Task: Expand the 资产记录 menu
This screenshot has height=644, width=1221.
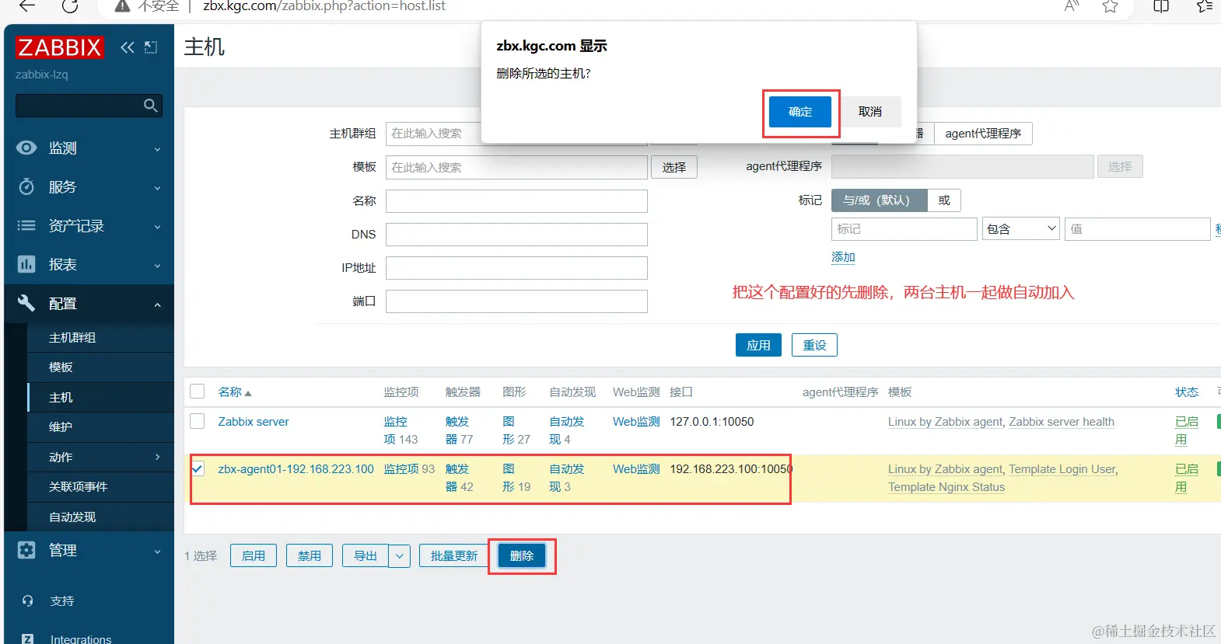Action: (157, 227)
